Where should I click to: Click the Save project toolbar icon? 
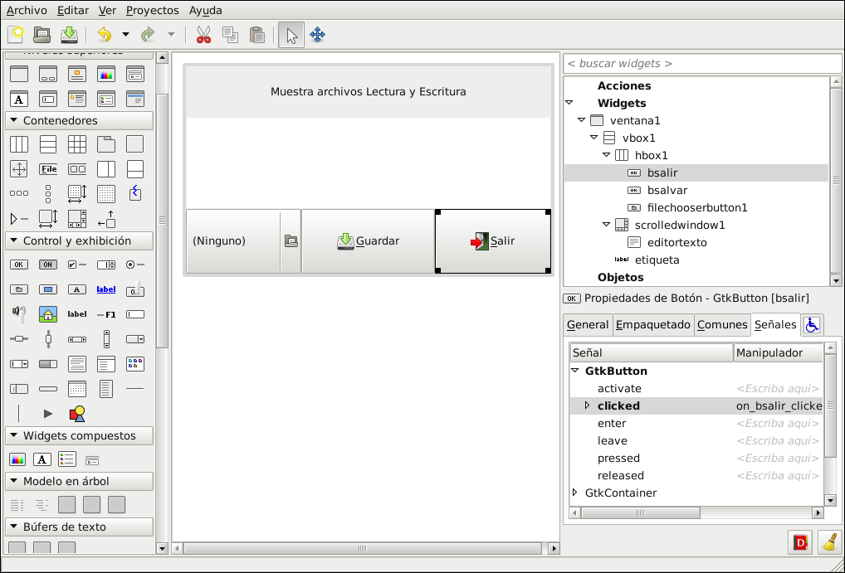click(70, 35)
